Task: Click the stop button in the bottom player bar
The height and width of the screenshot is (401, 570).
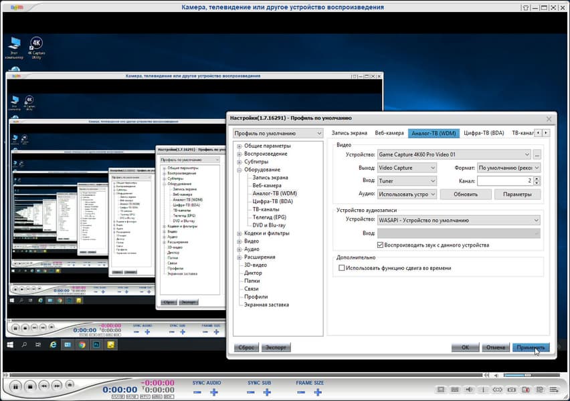Action: (30, 386)
